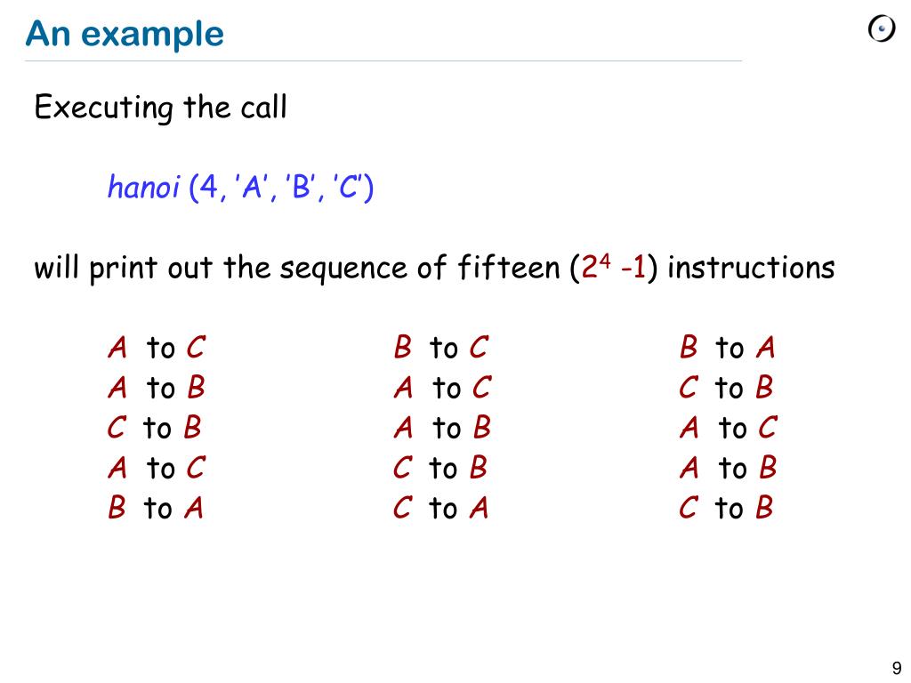
Task: Click the blue hanoi function call
Action: pyautogui.click(x=240, y=187)
